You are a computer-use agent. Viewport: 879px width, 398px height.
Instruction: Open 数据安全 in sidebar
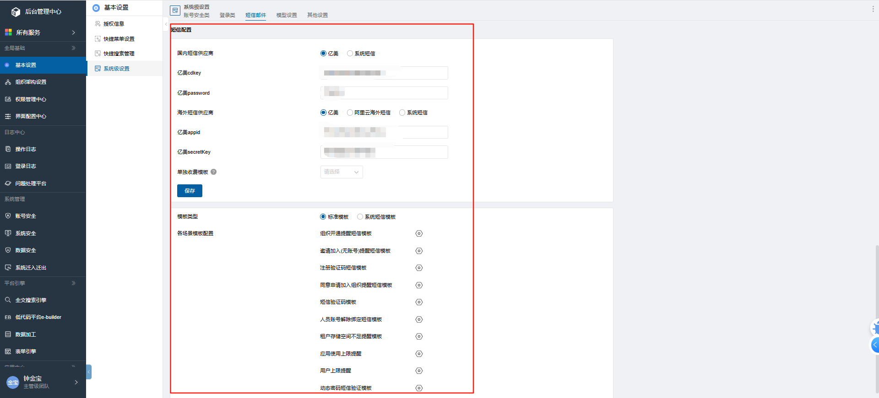tap(43, 250)
